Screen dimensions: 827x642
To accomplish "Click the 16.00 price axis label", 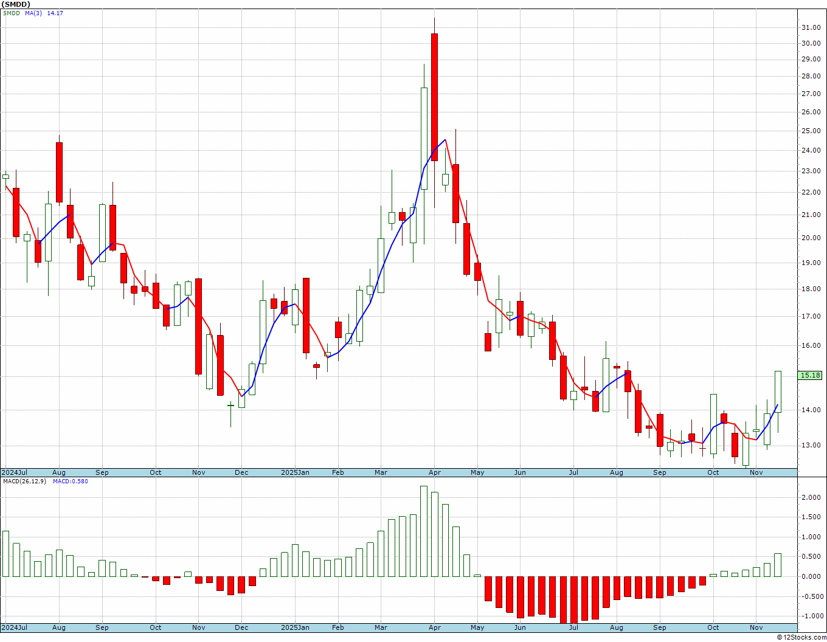I will point(811,345).
